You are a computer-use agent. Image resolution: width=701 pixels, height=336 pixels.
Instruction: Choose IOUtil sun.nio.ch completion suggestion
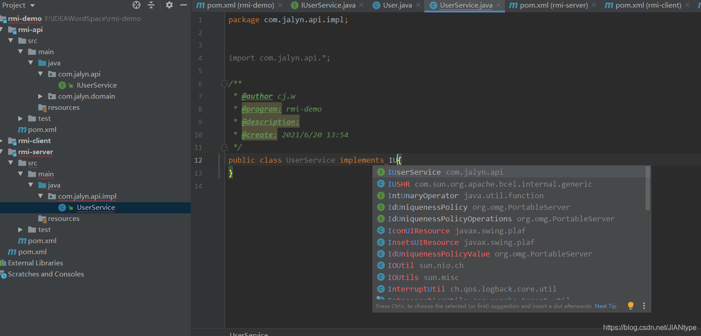pos(509,265)
